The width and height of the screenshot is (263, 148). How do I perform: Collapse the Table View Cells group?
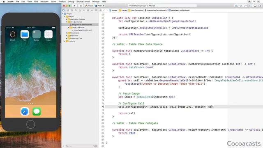point(69,28)
